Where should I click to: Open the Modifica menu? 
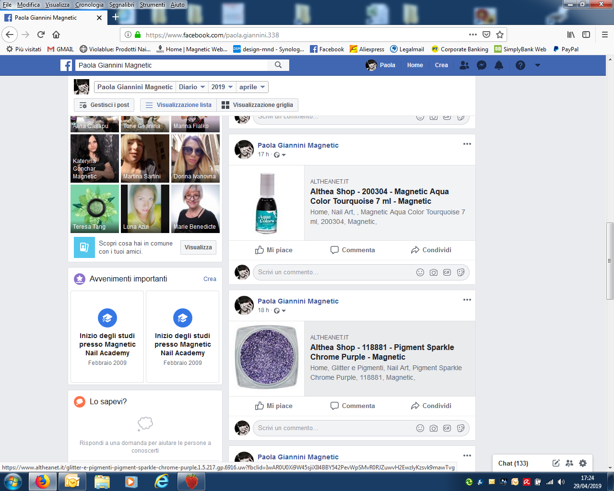pos(29,4)
